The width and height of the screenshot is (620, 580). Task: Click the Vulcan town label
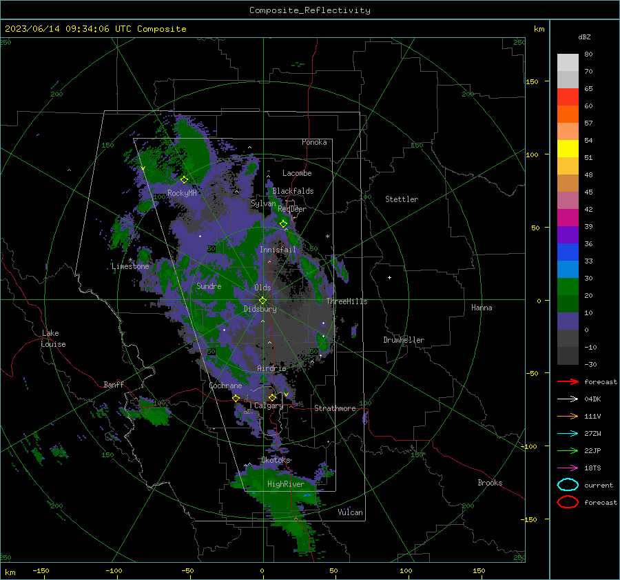[x=350, y=512]
